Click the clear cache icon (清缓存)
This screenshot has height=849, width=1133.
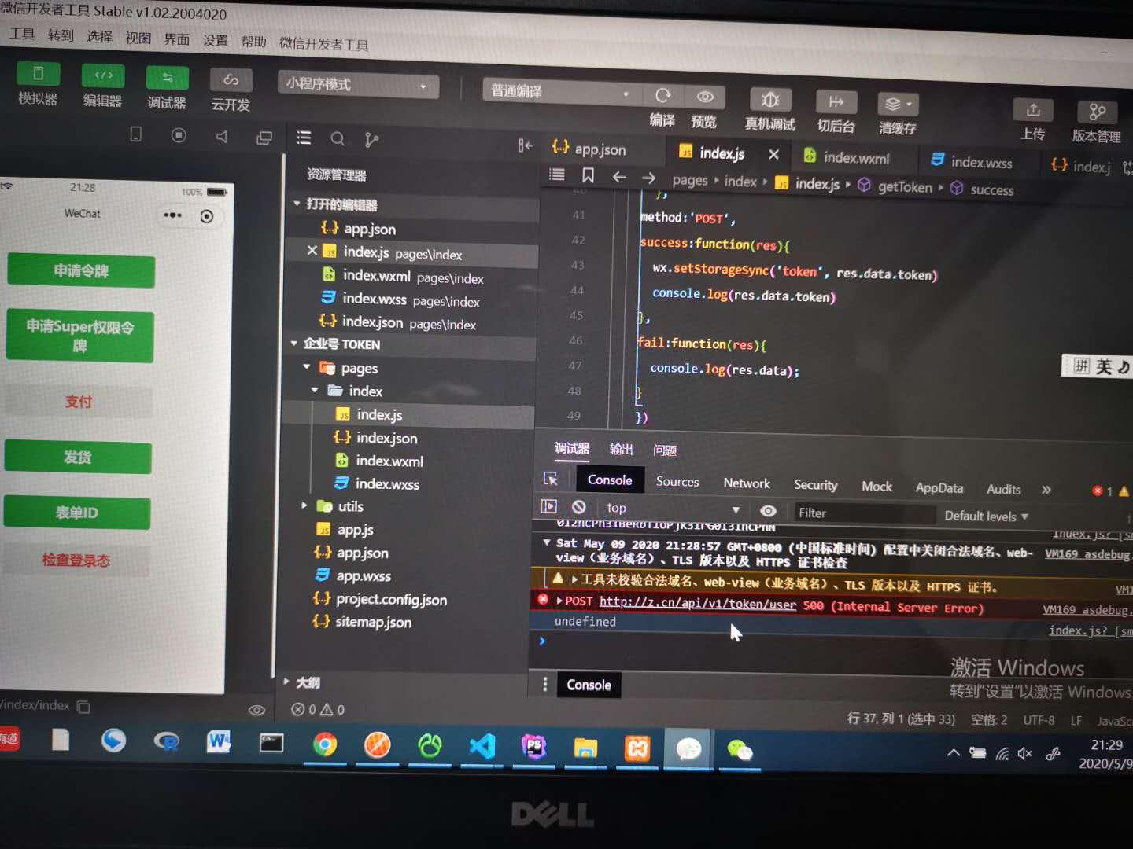pyautogui.click(x=898, y=105)
